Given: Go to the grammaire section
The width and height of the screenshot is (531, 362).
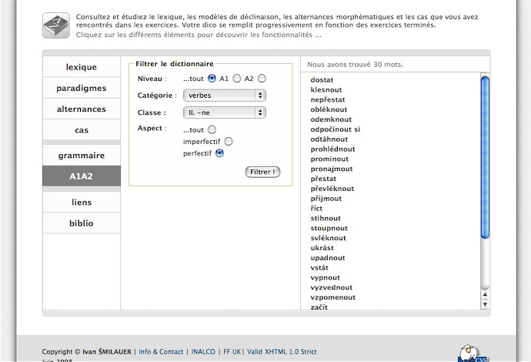Looking at the screenshot, I should pos(82,156).
